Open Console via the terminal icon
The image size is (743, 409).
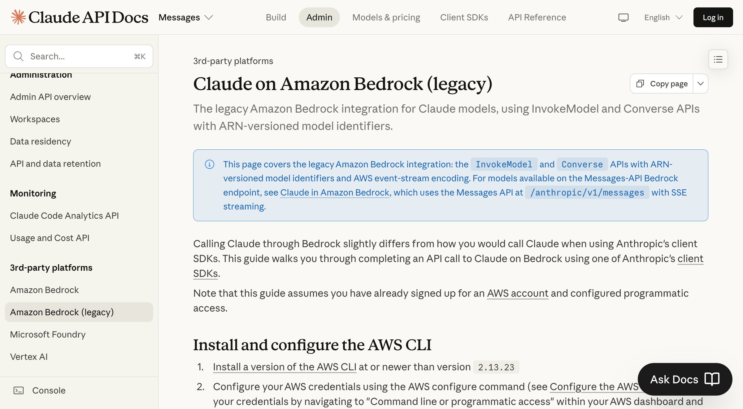click(x=19, y=390)
